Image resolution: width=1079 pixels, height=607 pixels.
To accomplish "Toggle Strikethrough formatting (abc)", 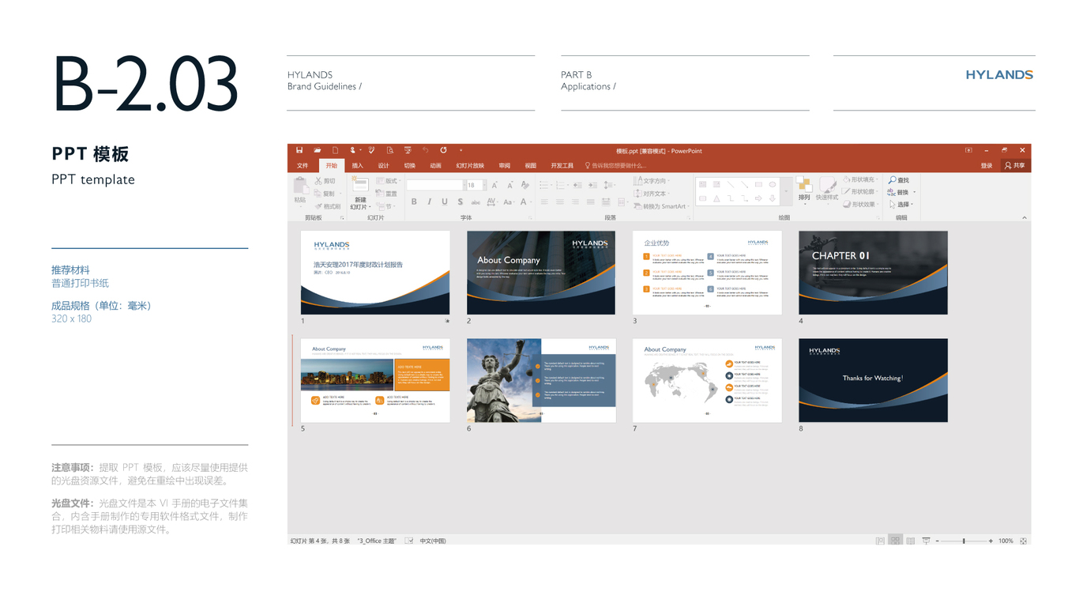I will (x=476, y=202).
